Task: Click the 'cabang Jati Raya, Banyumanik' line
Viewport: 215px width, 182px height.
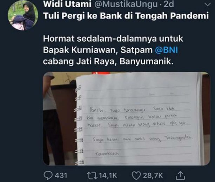Action: 108,62
